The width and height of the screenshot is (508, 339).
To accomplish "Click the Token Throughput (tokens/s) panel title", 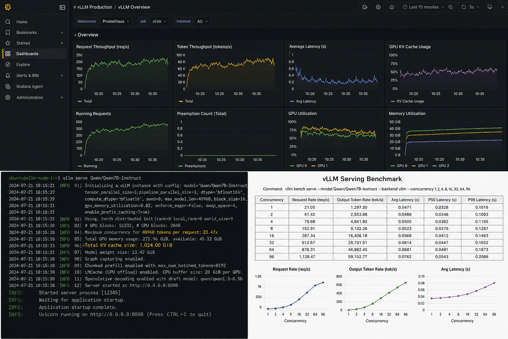I will 204,47.
